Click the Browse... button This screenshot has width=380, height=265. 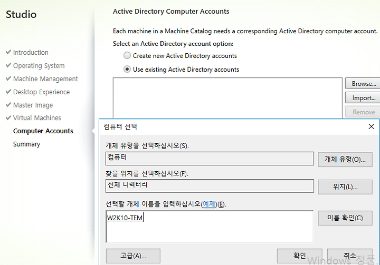(x=363, y=83)
